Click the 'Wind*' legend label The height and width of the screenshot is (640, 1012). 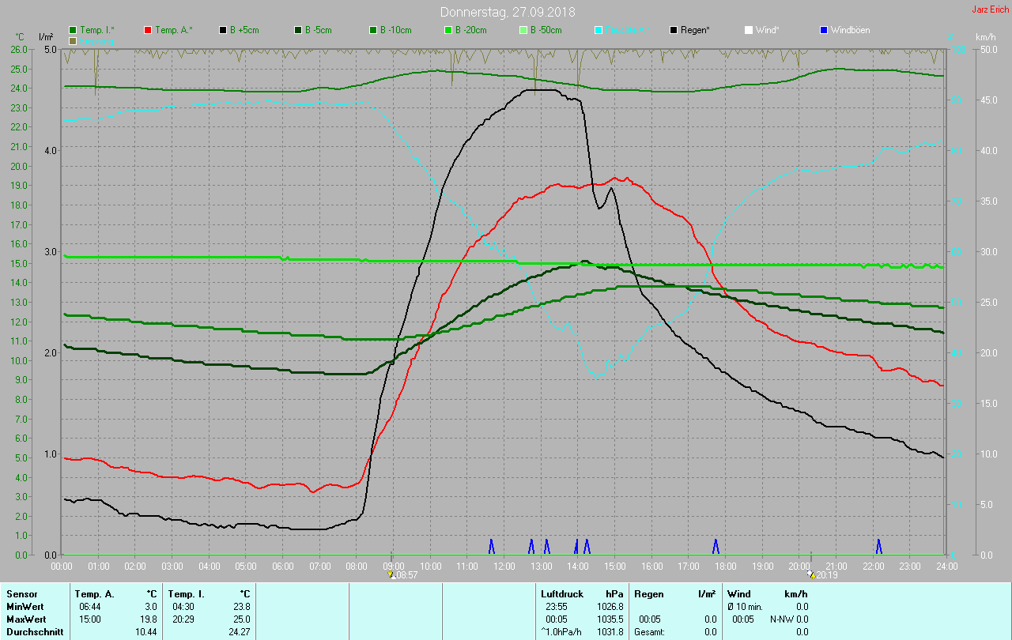click(768, 30)
